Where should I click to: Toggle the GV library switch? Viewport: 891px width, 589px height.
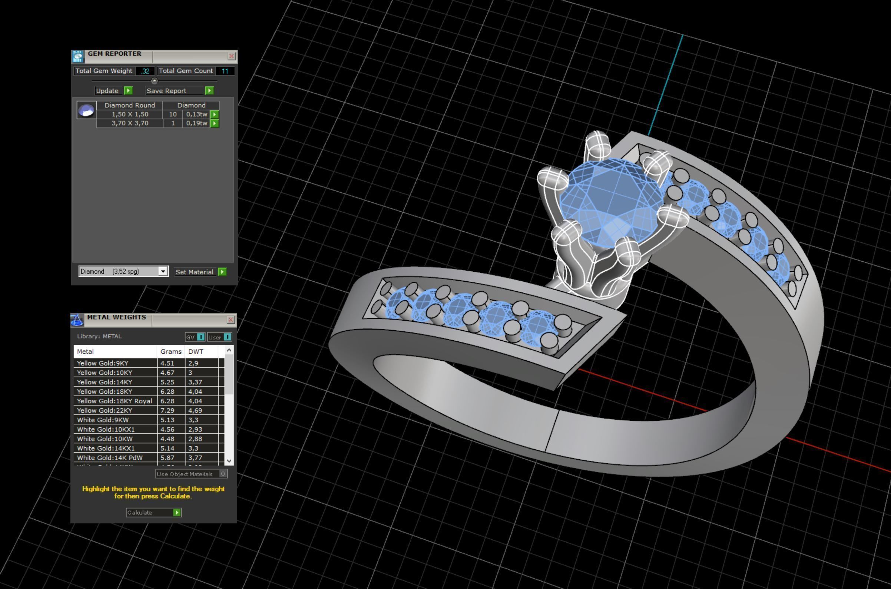coord(201,337)
